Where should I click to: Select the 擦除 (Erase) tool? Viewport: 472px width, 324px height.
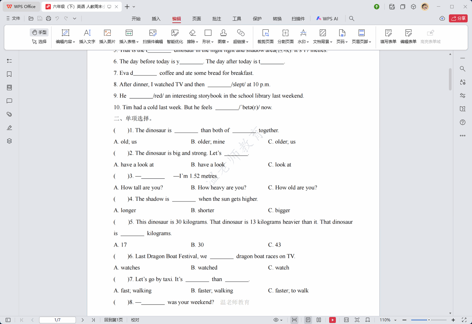click(192, 36)
